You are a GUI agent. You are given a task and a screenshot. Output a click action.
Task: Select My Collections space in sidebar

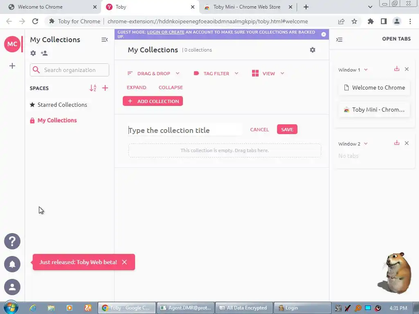[54, 121]
